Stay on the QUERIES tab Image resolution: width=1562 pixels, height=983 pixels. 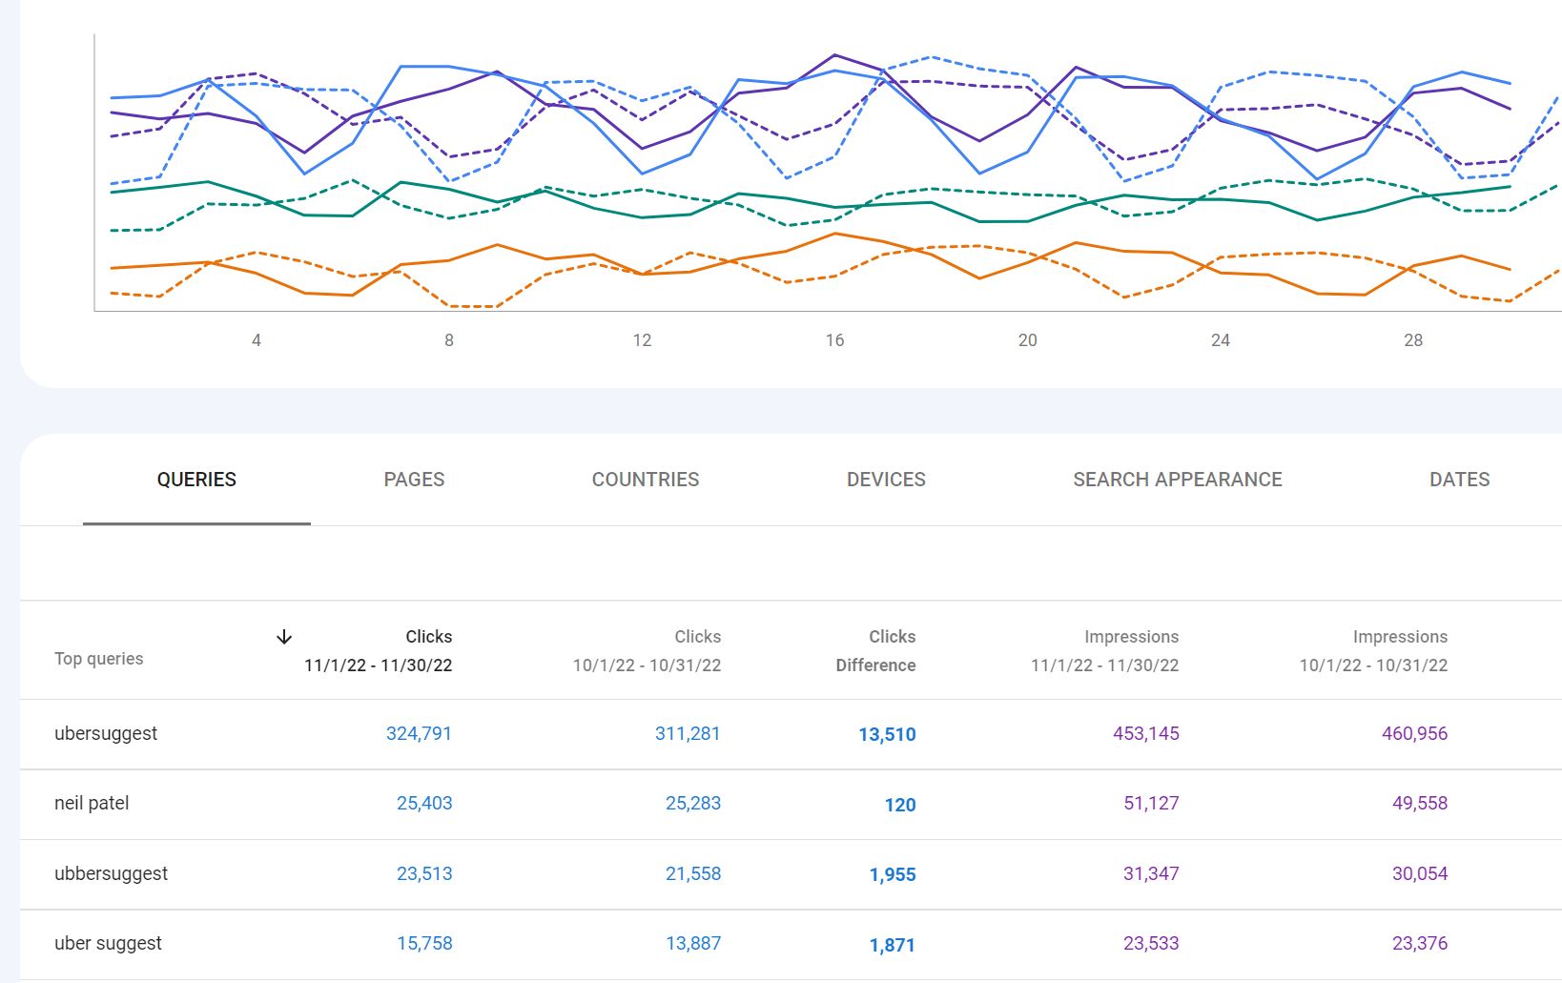click(196, 480)
